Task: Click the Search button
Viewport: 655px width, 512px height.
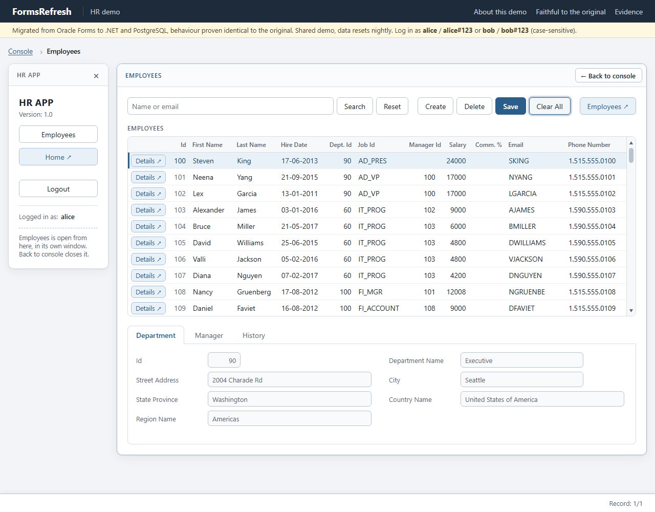Action: [355, 106]
